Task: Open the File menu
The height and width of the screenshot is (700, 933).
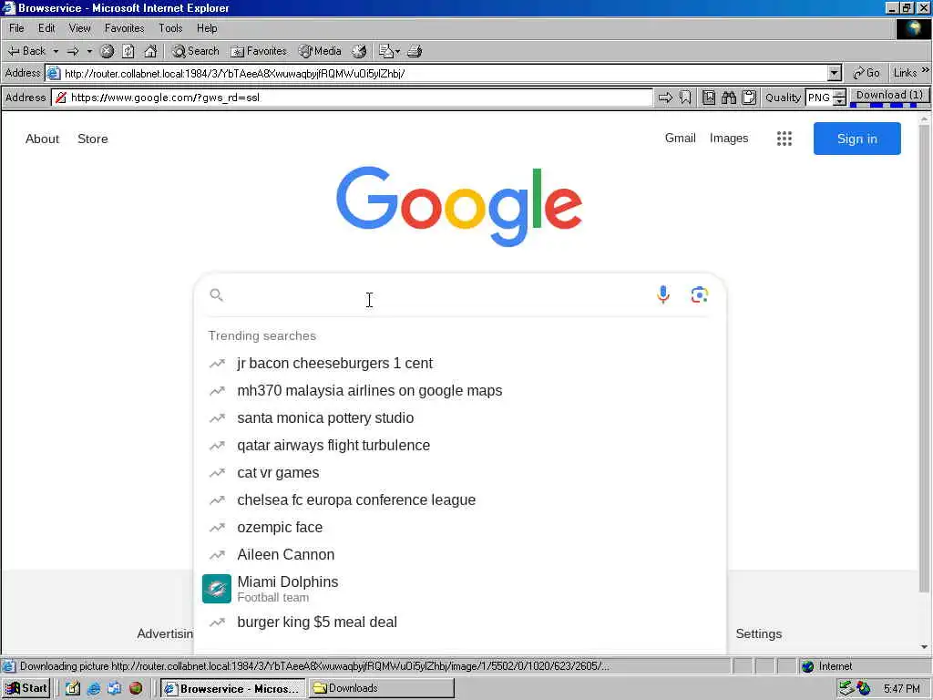Action: pos(16,28)
